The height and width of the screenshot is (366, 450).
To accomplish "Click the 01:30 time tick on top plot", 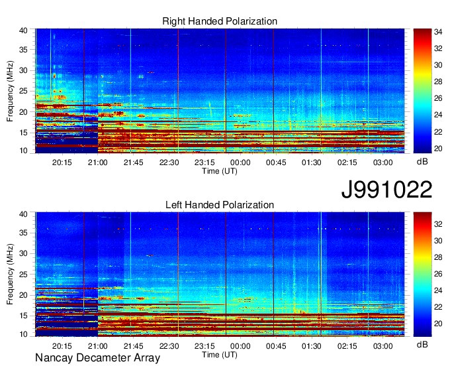I will click(x=312, y=162).
